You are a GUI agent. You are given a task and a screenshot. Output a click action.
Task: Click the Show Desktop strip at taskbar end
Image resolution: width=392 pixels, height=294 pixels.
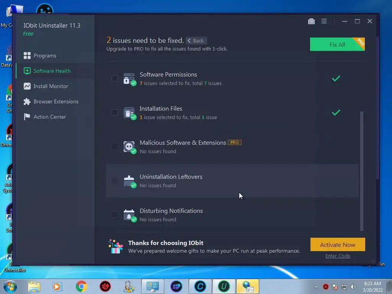click(x=389, y=286)
